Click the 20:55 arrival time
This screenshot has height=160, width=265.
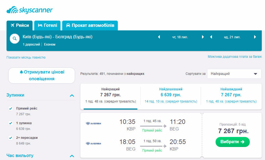click(178, 142)
